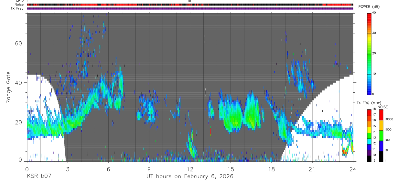Click the '12' tick on TX FRQ scale
397x183 pixels.
point(374,144)
